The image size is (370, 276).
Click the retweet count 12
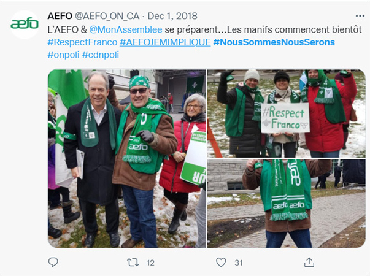point(150,263)
